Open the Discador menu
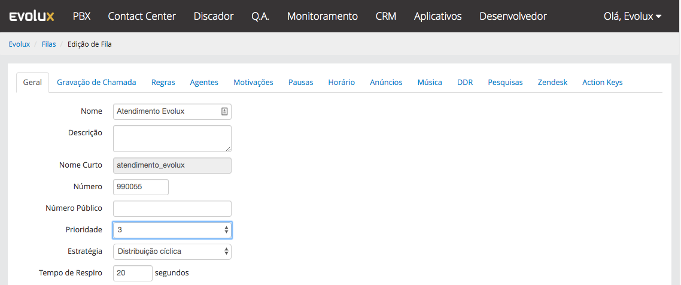The height and width of the screenshot is (285, 681). [214, 17]
